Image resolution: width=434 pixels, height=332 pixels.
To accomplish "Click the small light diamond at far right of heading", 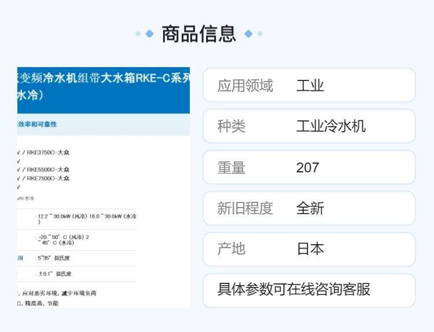I will pyautogui.click(x=260, y=34).
